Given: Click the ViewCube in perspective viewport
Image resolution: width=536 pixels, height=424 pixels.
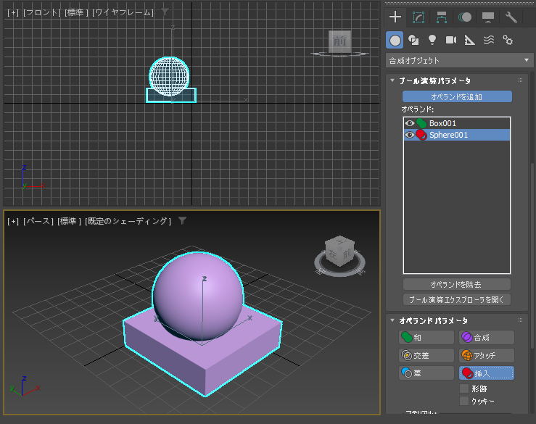Looking at the screenshot, I should pyautogui.click(x=339, y=251).
